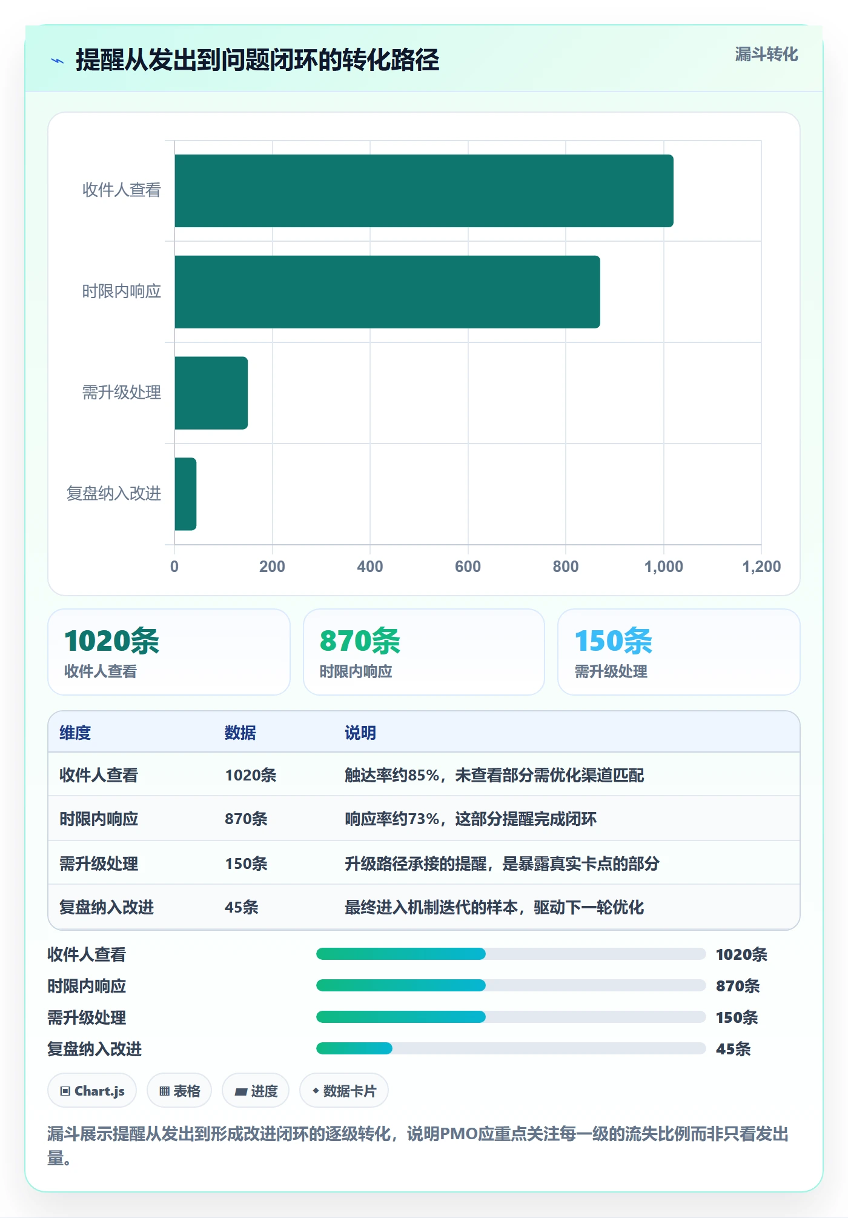Click the 1,000 x-axis tick label
The width and height of the screenshot is (848, 1218).
point(663,567)
